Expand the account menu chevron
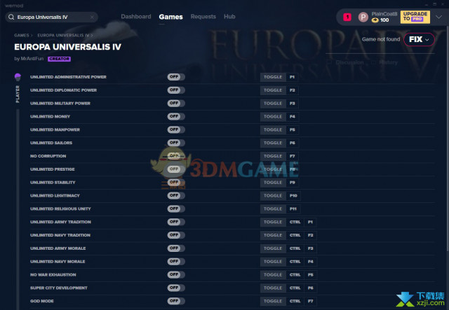Image resolution: width=449 pixels, height=310 pixels. click(438, 17)
